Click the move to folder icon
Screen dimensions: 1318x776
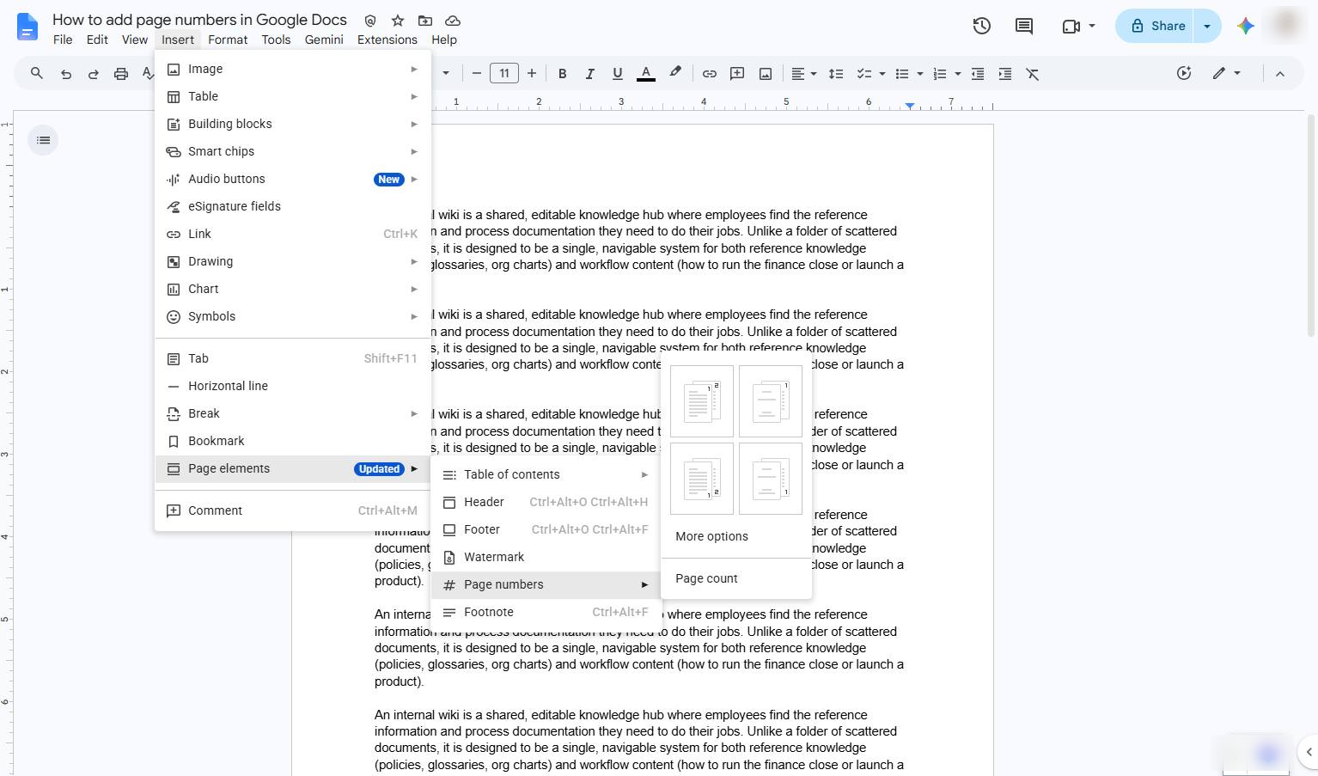pyautogui.click(x=425, y=21)
